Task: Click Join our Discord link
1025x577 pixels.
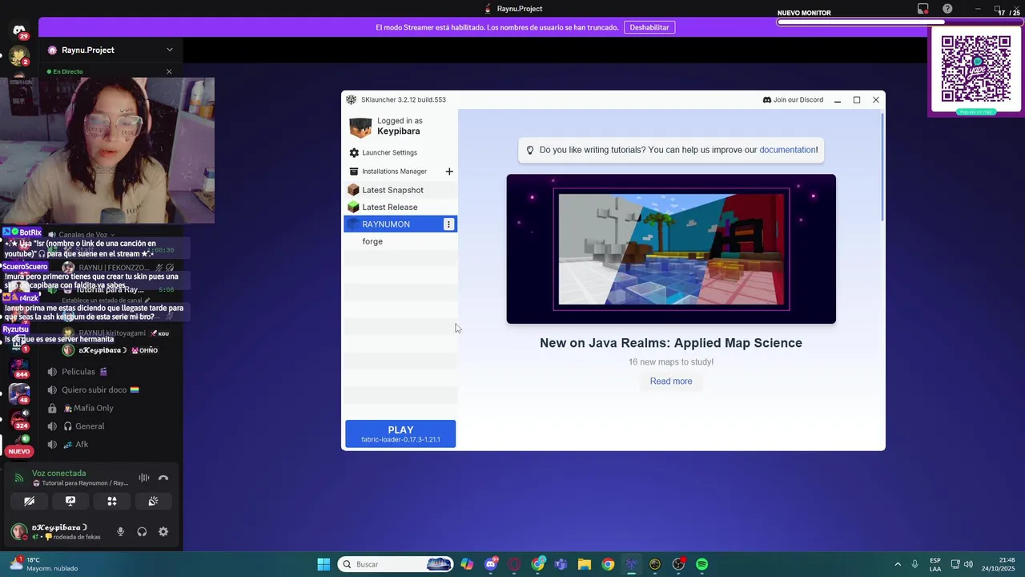Action: (x=793, y=100)
